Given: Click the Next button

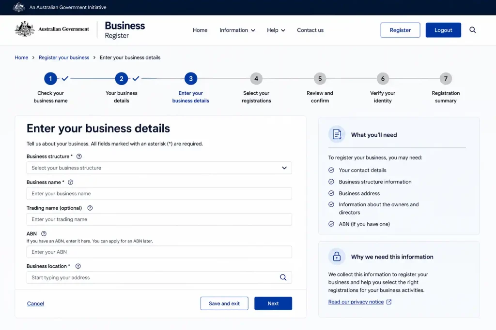Looking at the screenshot, I should [x=273, y=303].
